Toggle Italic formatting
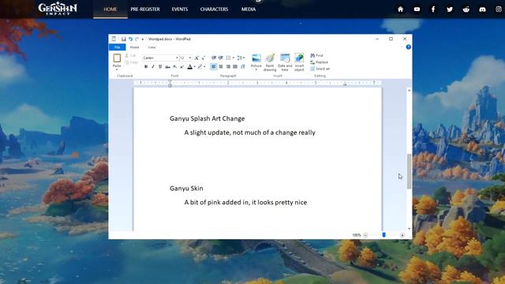The image size is (505, 284). pos(153,66)
